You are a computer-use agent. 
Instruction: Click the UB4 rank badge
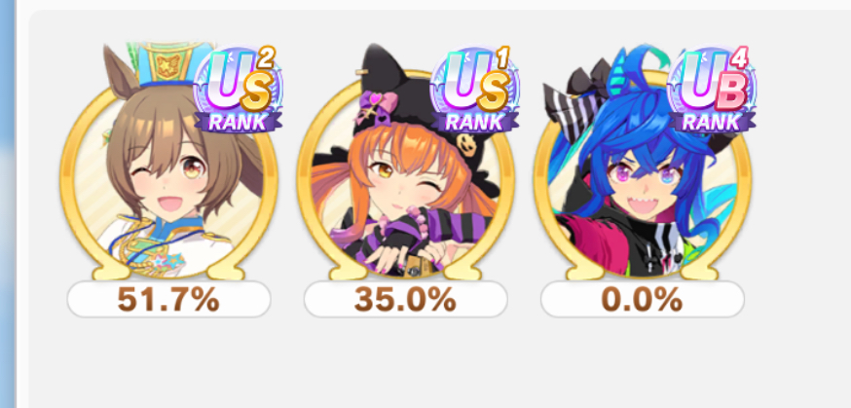tap(712, 90)
